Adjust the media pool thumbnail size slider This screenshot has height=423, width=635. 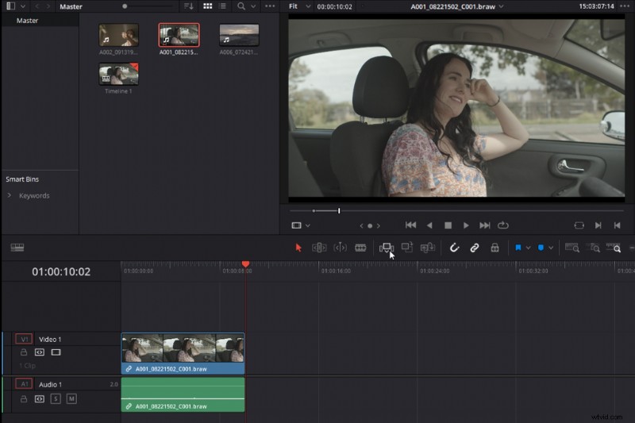[125, 6]
